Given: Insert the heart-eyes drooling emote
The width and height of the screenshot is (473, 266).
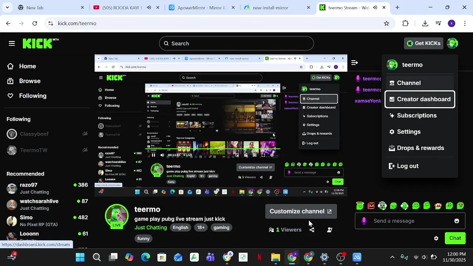Looking at the screenshot, I should [x=460, y=206].
